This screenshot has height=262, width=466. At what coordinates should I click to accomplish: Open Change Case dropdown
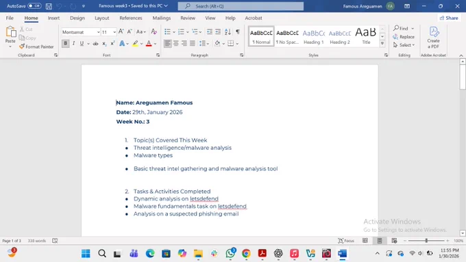pos(141,31)
